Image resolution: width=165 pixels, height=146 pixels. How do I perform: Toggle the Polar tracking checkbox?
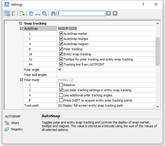point(61,49)
